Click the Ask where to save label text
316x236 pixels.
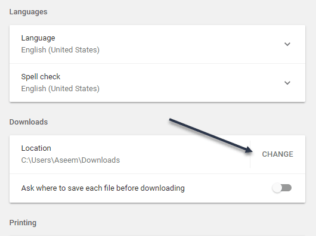point(103,188)
